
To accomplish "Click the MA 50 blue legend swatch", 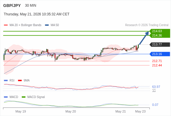I will tap(47, 25).
